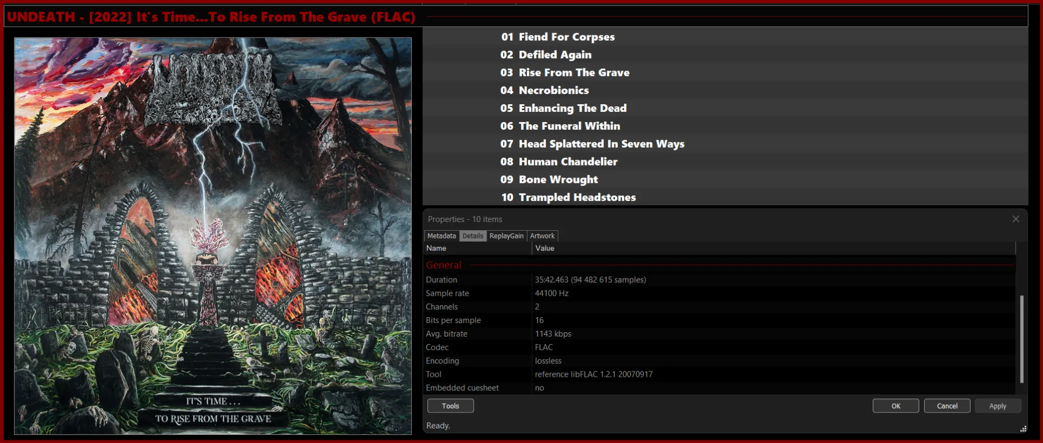Click the properties list vertical scrollbar

click(1022, 339)
